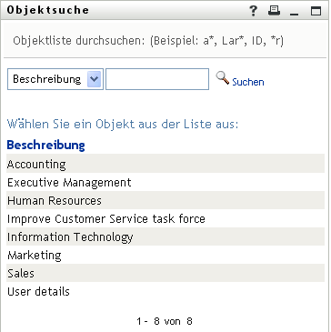Select the Accounting row
The image size is (331, 332).
pyautogui.click(x=165, y=164)
